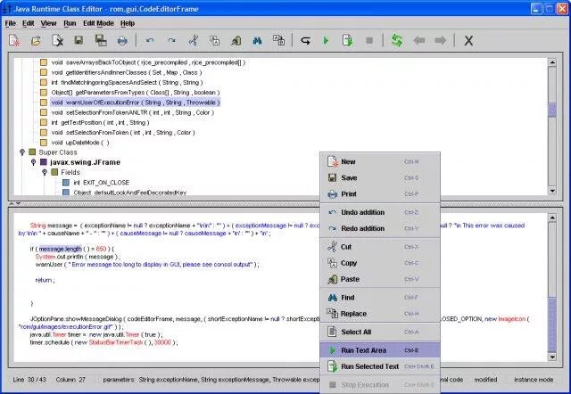Click Run Text Area menu entry
The width and height of the screenshot is (571, 394).
pyautogui.click(x=380, y=350)
